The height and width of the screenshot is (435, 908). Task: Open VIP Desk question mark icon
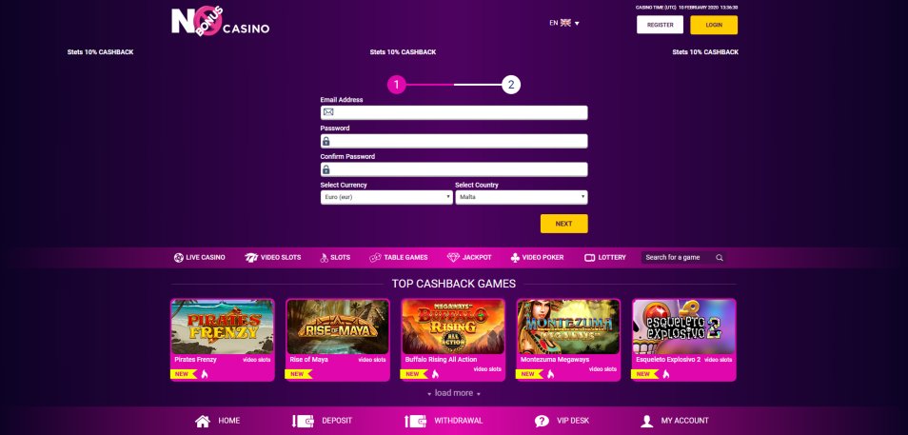tap(542, 421)
